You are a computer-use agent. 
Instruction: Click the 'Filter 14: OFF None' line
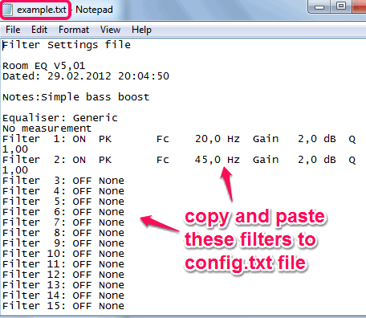(63, 296)
